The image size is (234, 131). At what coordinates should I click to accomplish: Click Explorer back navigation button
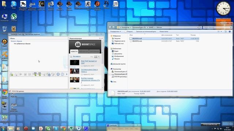[110, 28]
